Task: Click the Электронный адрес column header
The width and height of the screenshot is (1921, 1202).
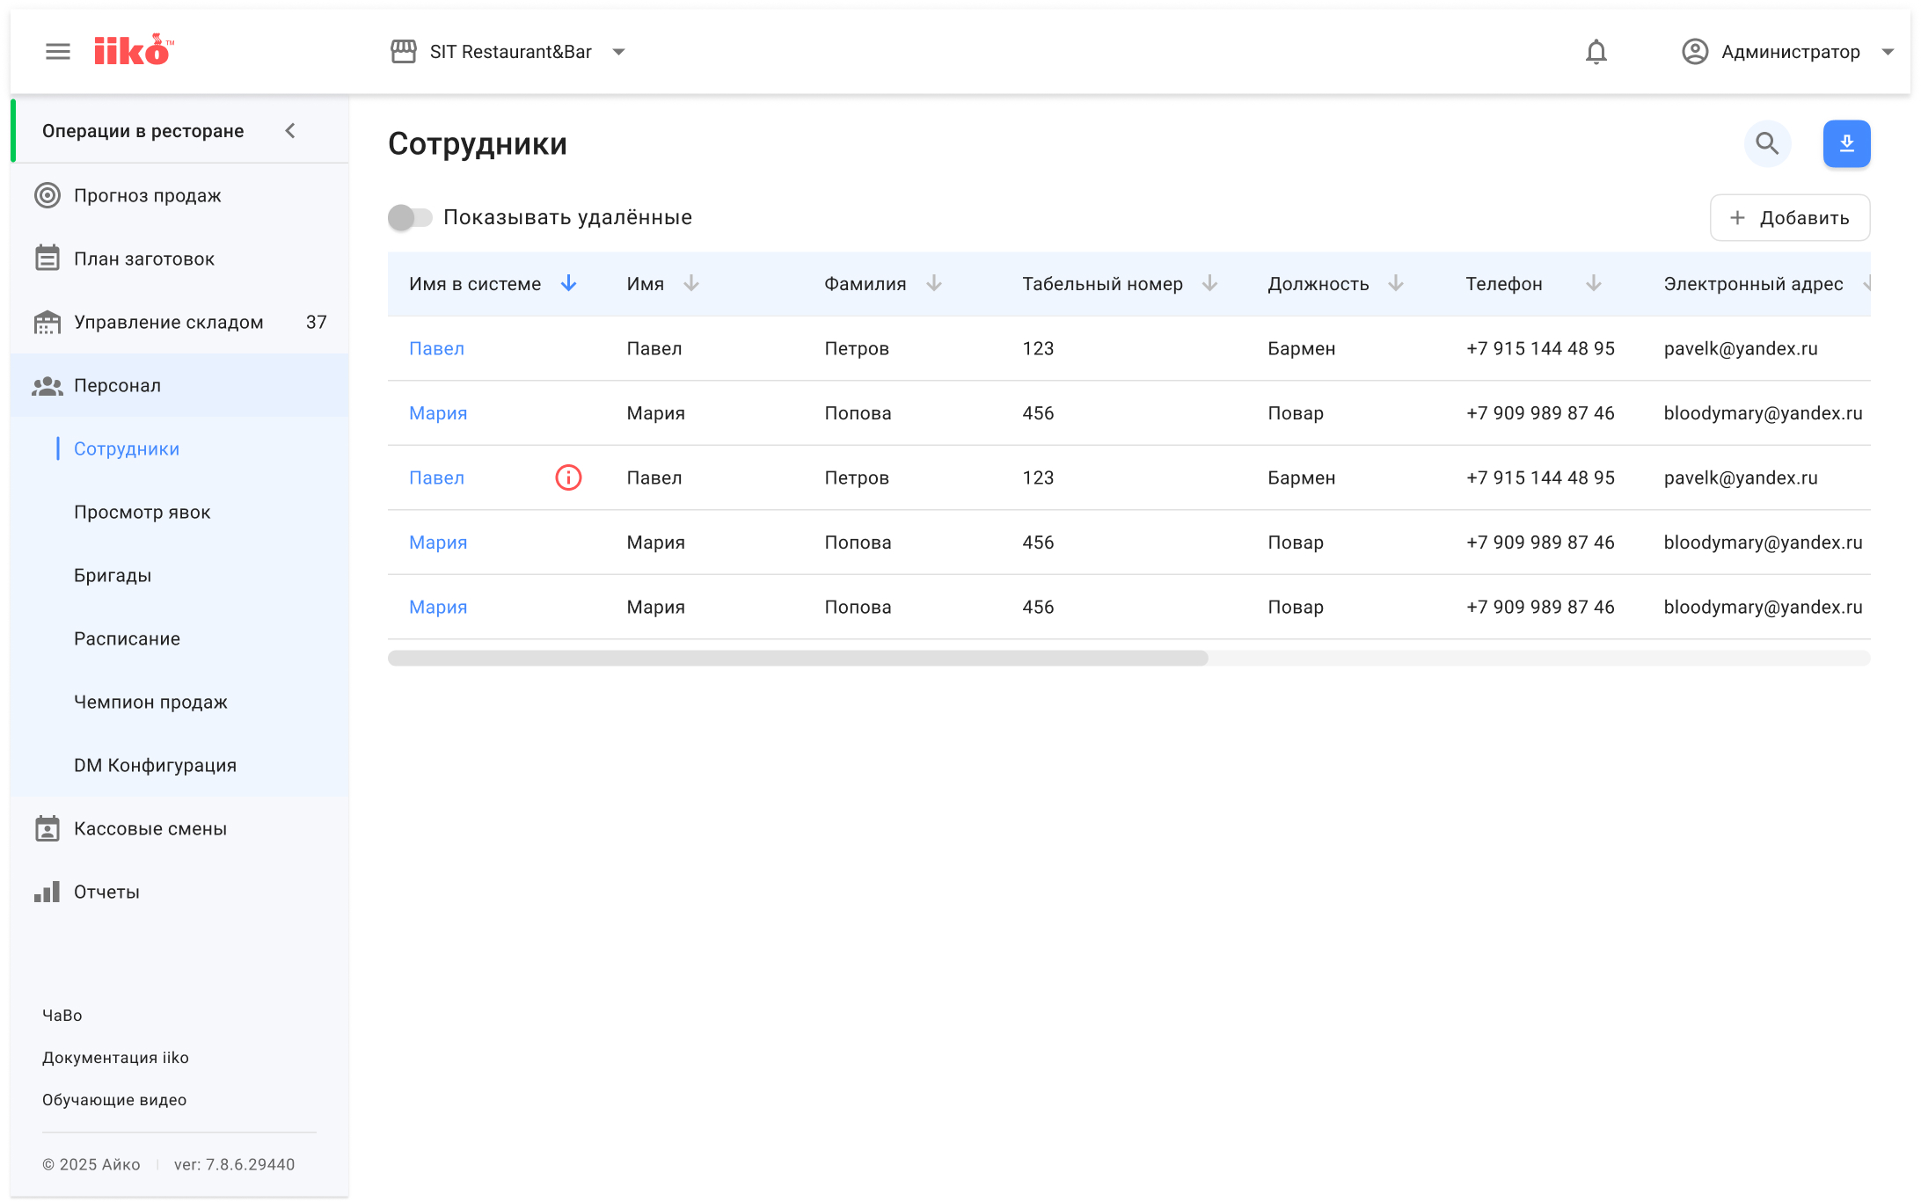Action: click(x=1753, y=283)
